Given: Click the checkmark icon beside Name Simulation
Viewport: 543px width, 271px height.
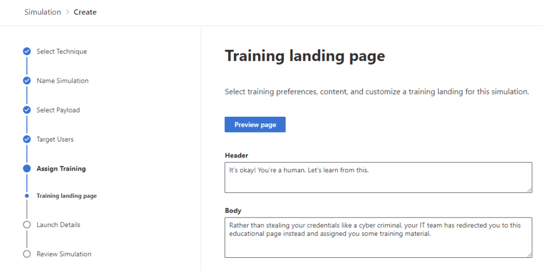Looking at the screenshot, I should click(x=27, y=81).
